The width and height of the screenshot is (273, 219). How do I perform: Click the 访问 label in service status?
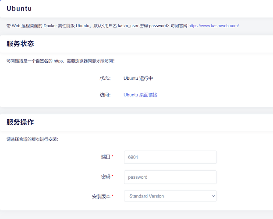pos(105,95)
